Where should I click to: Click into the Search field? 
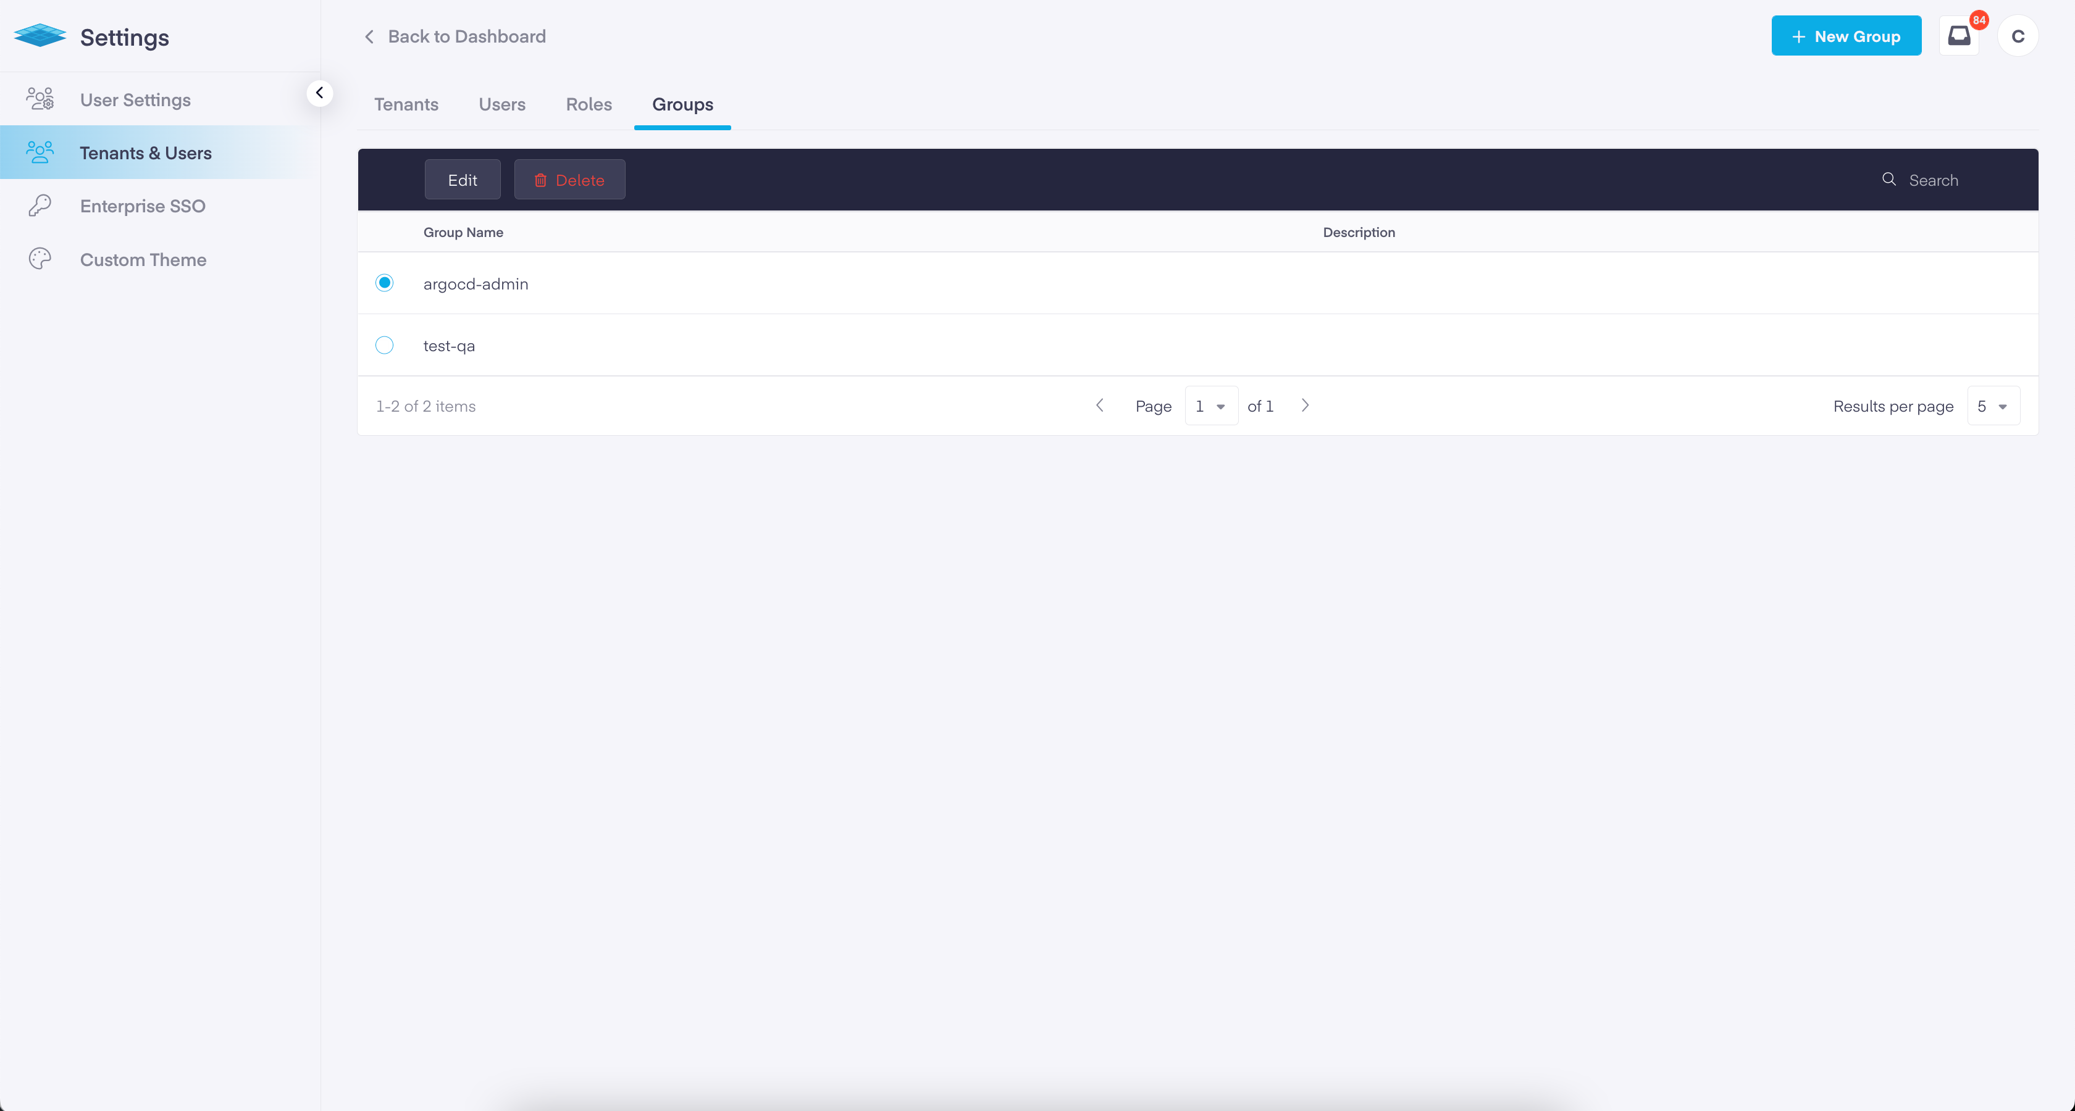1950,180
